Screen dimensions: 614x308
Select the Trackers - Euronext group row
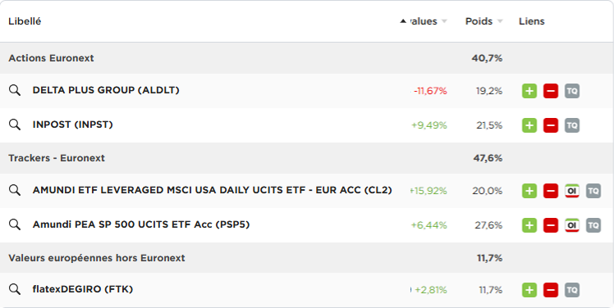pyautogui.click(x=307, y=158)
